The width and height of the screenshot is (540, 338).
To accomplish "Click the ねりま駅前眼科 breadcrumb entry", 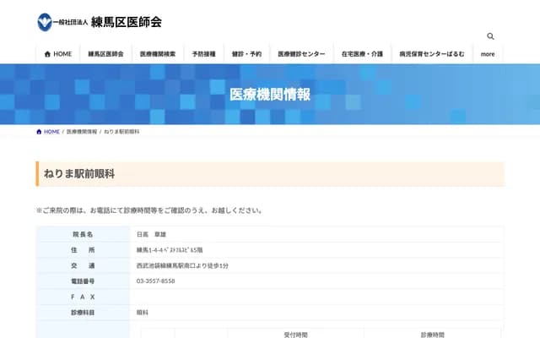I will point(122,133).
